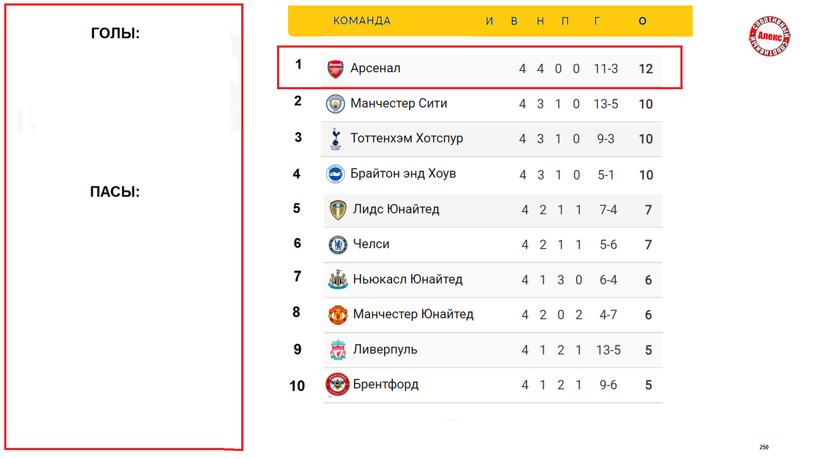The height and width of the screenshot is (459, 817).
Task: Click the Г goals column header
Action: point(596,21)
